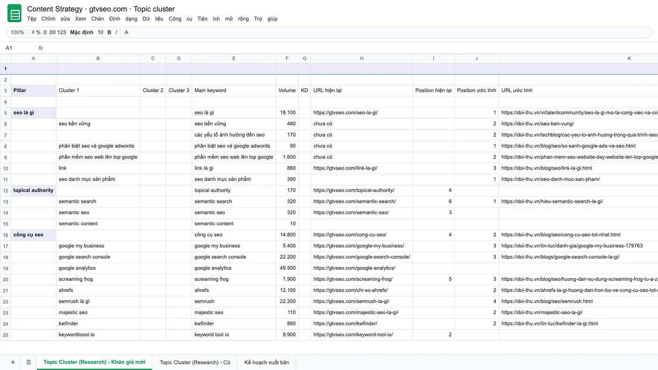
Task: Click the green Google Sheets logo icon
Action: pyautogui.click(x=15, y=13)
